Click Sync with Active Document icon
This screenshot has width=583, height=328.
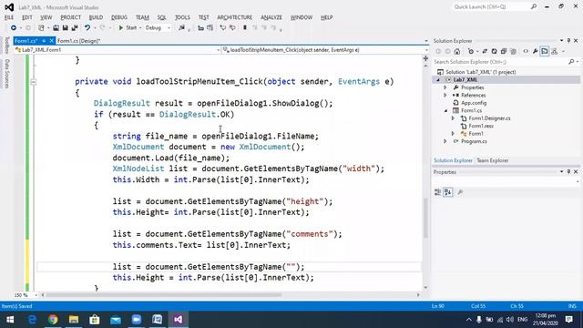pyautogui.click(x=485, y=52)
